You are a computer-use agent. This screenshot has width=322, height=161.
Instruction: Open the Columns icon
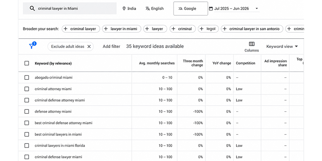pos(252,44)
